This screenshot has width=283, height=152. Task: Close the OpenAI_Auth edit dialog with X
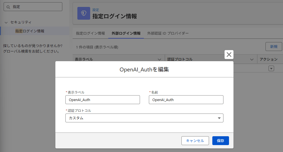pos(229,55)
